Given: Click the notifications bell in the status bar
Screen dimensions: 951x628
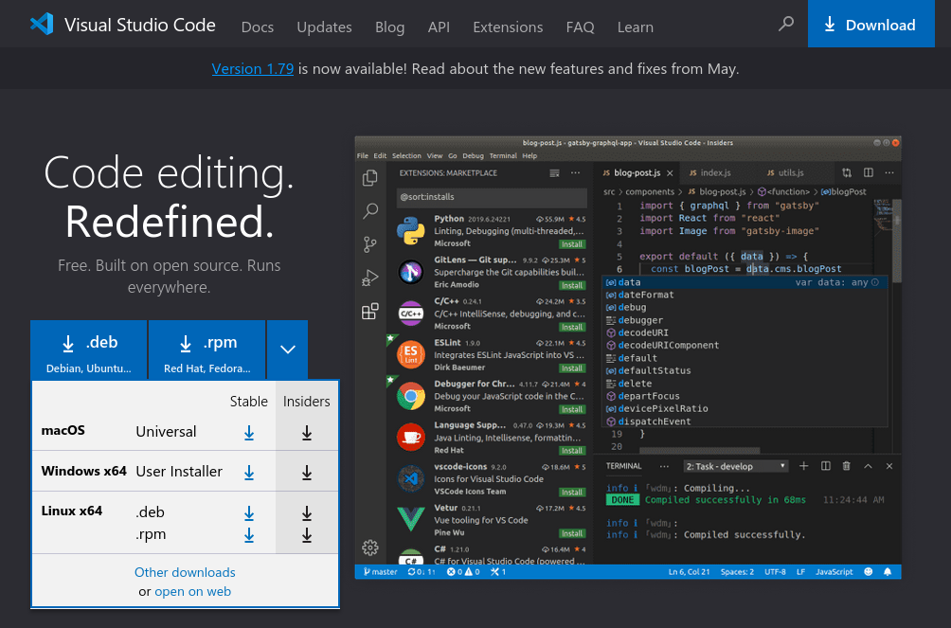Looking at the screenshot, I should pos(888,571).
